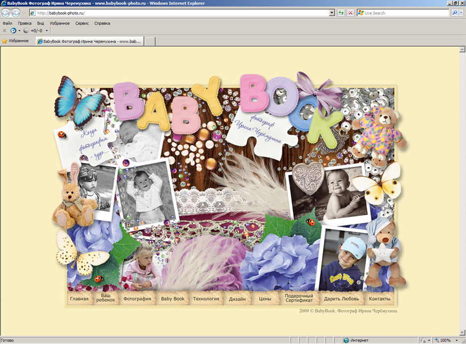This screenshot has width=466, height=344.
Task: Expand the address bar history dropdown
Action: (332, 13)
